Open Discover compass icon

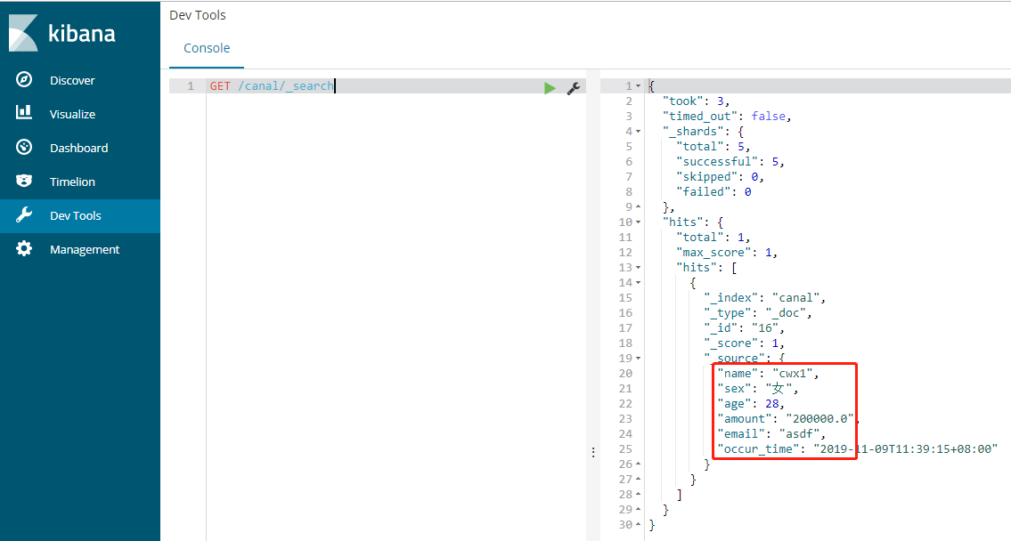click(x=24, y=79)
